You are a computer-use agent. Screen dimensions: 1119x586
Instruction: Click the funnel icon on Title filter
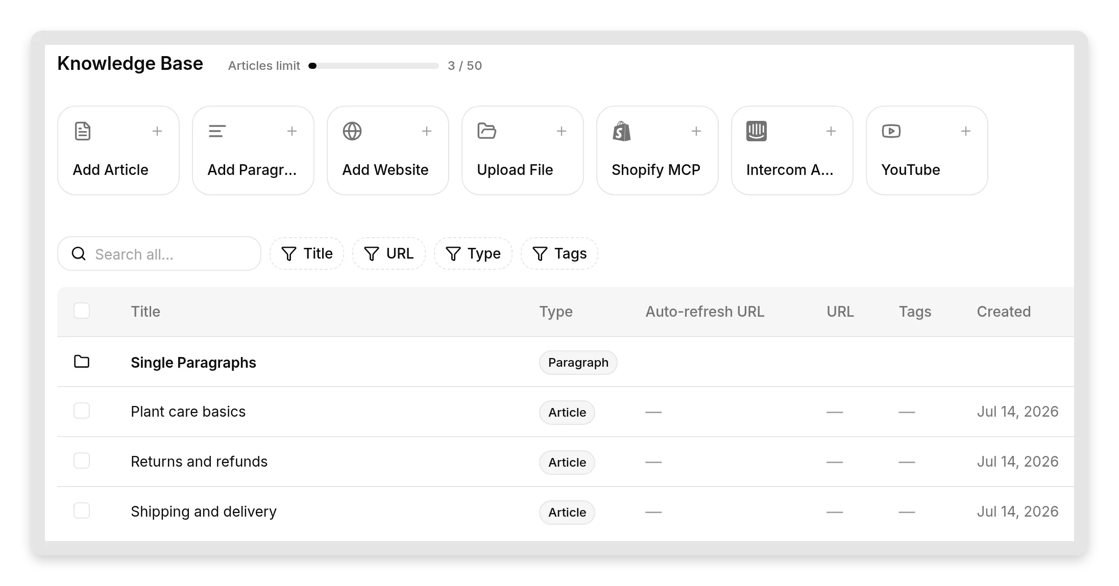[289, 253]
